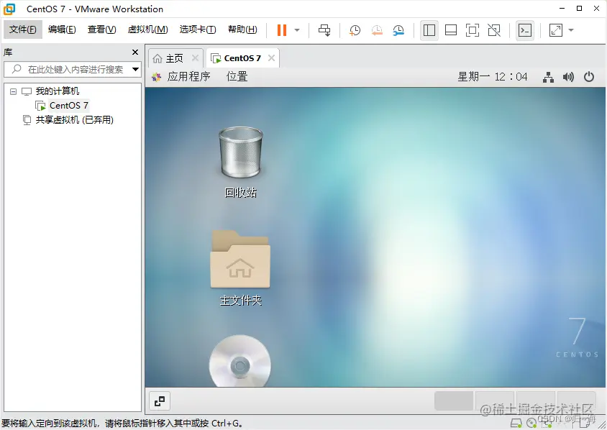Open the 选项卡(T) menu
Image resolution: width=607 pixels, height=430 pixels.
198,29
